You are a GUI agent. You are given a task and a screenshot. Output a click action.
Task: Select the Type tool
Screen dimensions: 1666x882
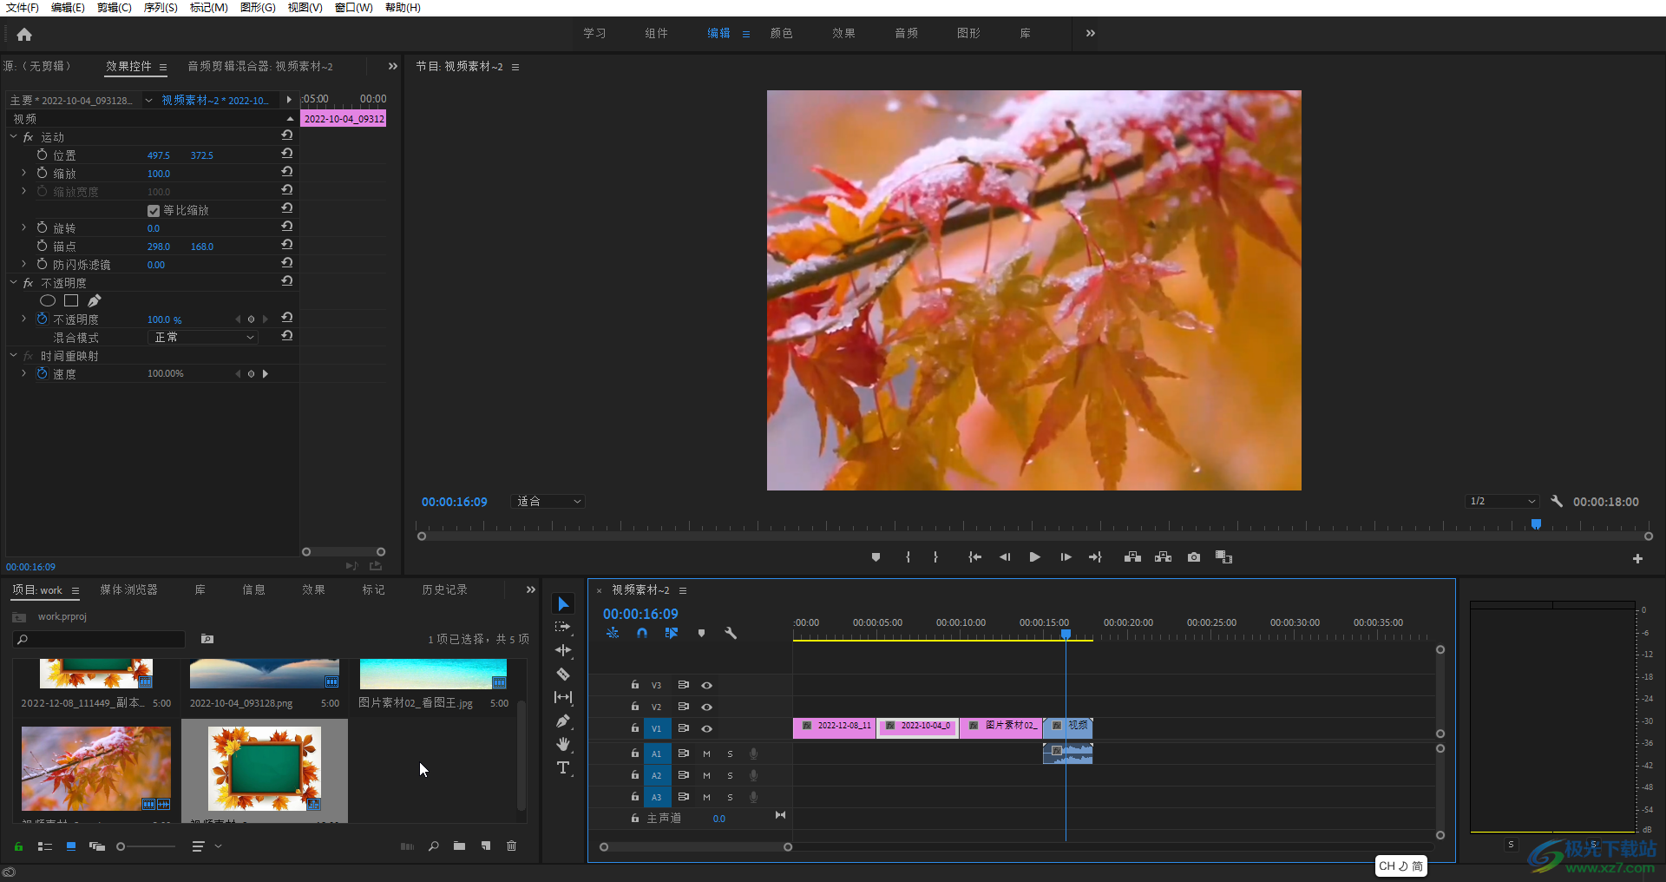point(563,767)
